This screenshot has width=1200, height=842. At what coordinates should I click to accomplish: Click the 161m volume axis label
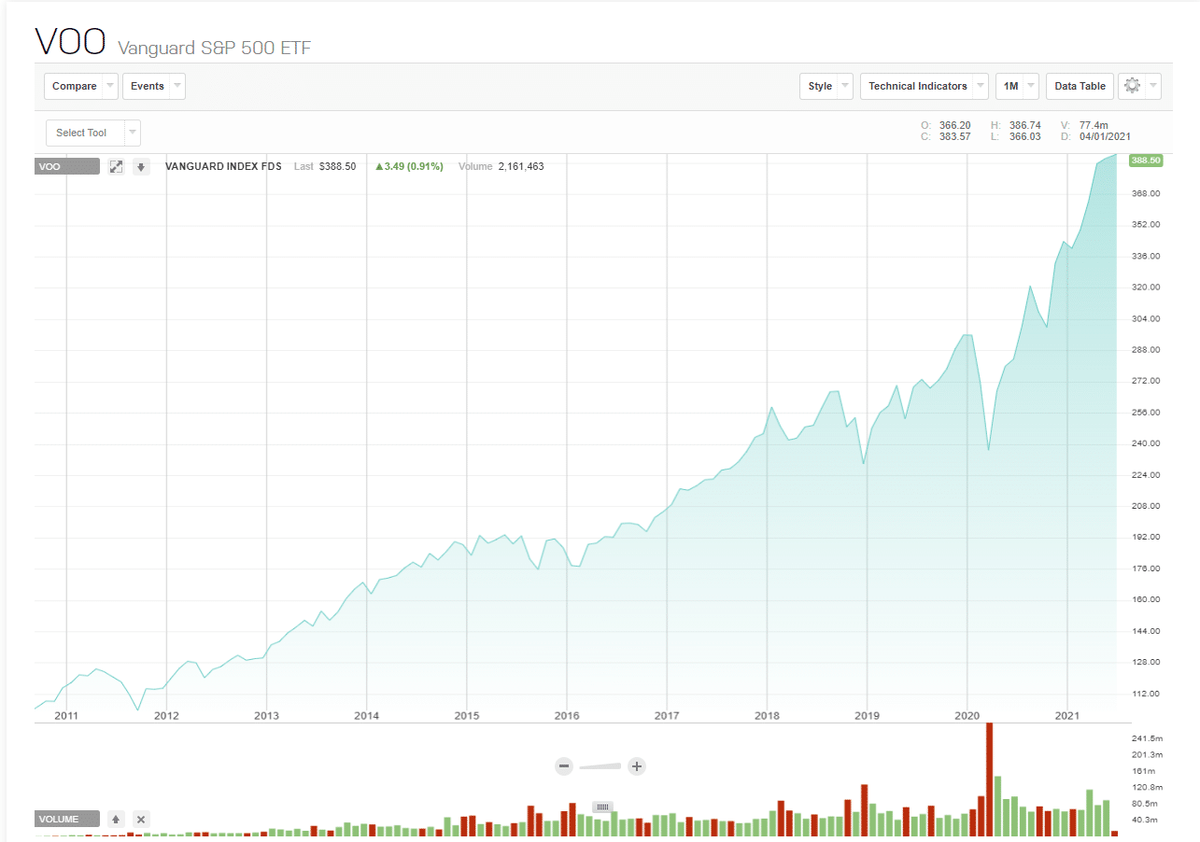pos(1144,771)
